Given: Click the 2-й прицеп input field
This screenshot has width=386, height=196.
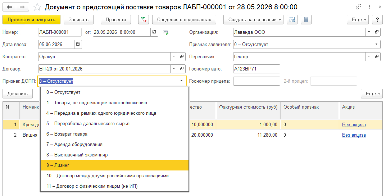Looking at the screenshot, I should (x=333, y=81).
